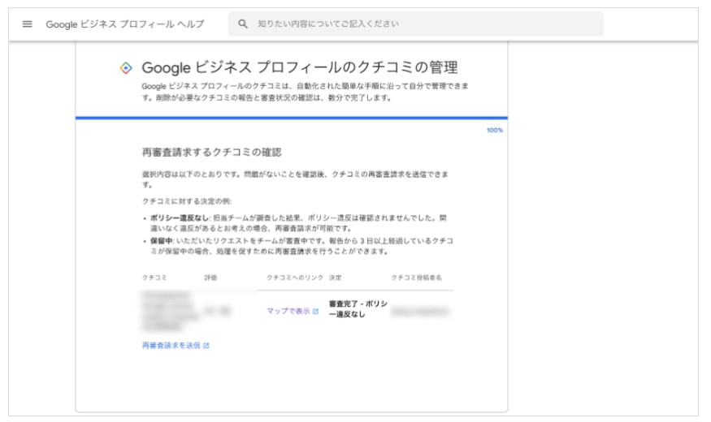Click decision cell 審査完了 - ポリシー違反なし
This screenshot has width=711, height=422.
(358, 309)
